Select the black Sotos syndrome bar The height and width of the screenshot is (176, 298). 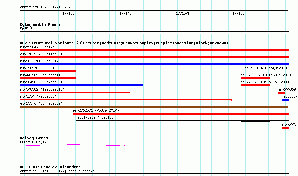coord(154,174)
